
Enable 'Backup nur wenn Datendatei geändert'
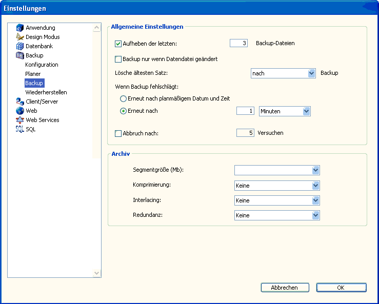coord(118,59)
